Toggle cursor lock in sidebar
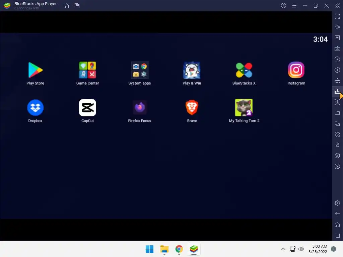Viewport: 343px width, 257px height. 337,38
